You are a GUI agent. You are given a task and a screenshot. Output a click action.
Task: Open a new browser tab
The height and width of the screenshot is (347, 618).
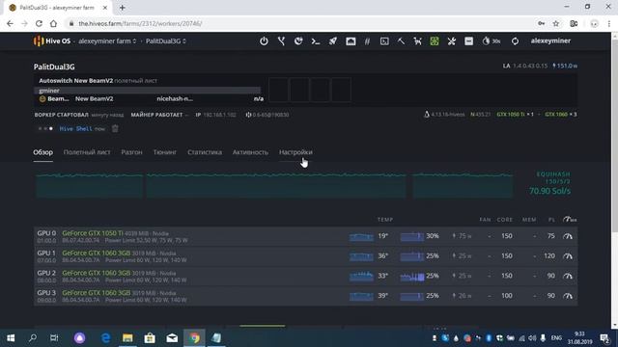(123, 8)
